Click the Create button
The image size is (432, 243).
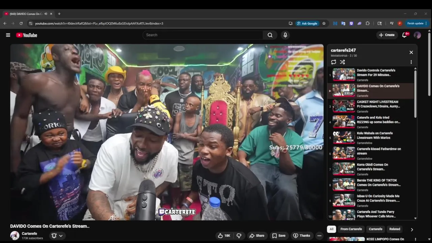tap(387, 35)
